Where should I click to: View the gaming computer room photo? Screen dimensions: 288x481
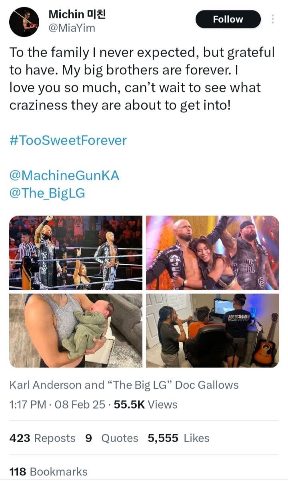pos(212,330)
